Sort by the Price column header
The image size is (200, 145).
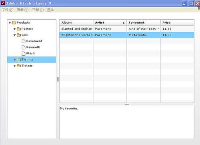pyautogui.click(x=177, y=22)
